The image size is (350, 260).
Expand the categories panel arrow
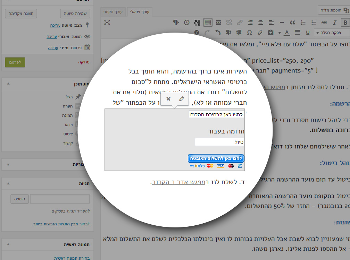8,164
